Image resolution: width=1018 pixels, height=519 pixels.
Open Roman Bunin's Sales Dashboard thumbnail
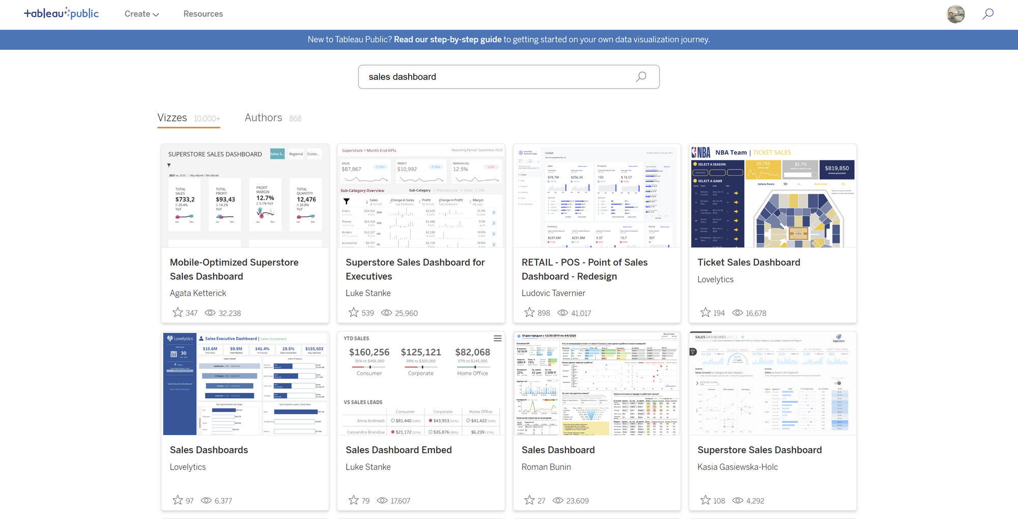(597, 384)
